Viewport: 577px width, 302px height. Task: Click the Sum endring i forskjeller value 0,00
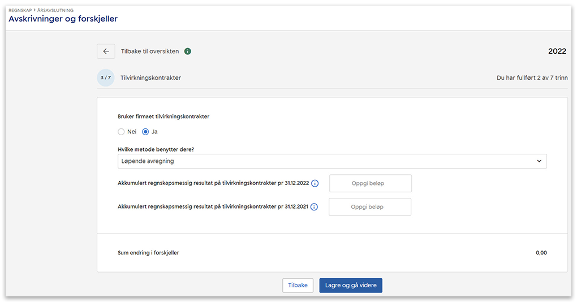coord(541,253)
